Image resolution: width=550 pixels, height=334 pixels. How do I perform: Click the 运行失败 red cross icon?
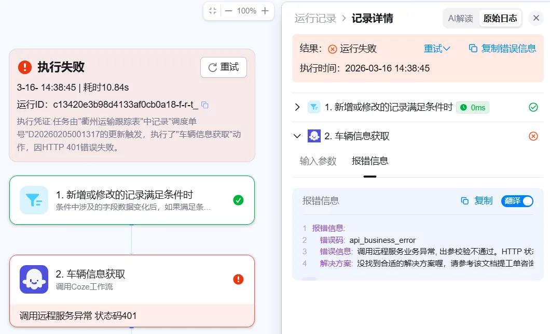[x=332, y=49]
